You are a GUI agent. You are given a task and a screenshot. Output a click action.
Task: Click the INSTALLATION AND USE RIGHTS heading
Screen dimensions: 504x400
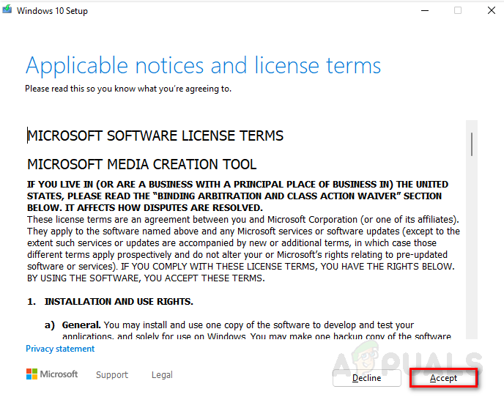click(119, 302)
